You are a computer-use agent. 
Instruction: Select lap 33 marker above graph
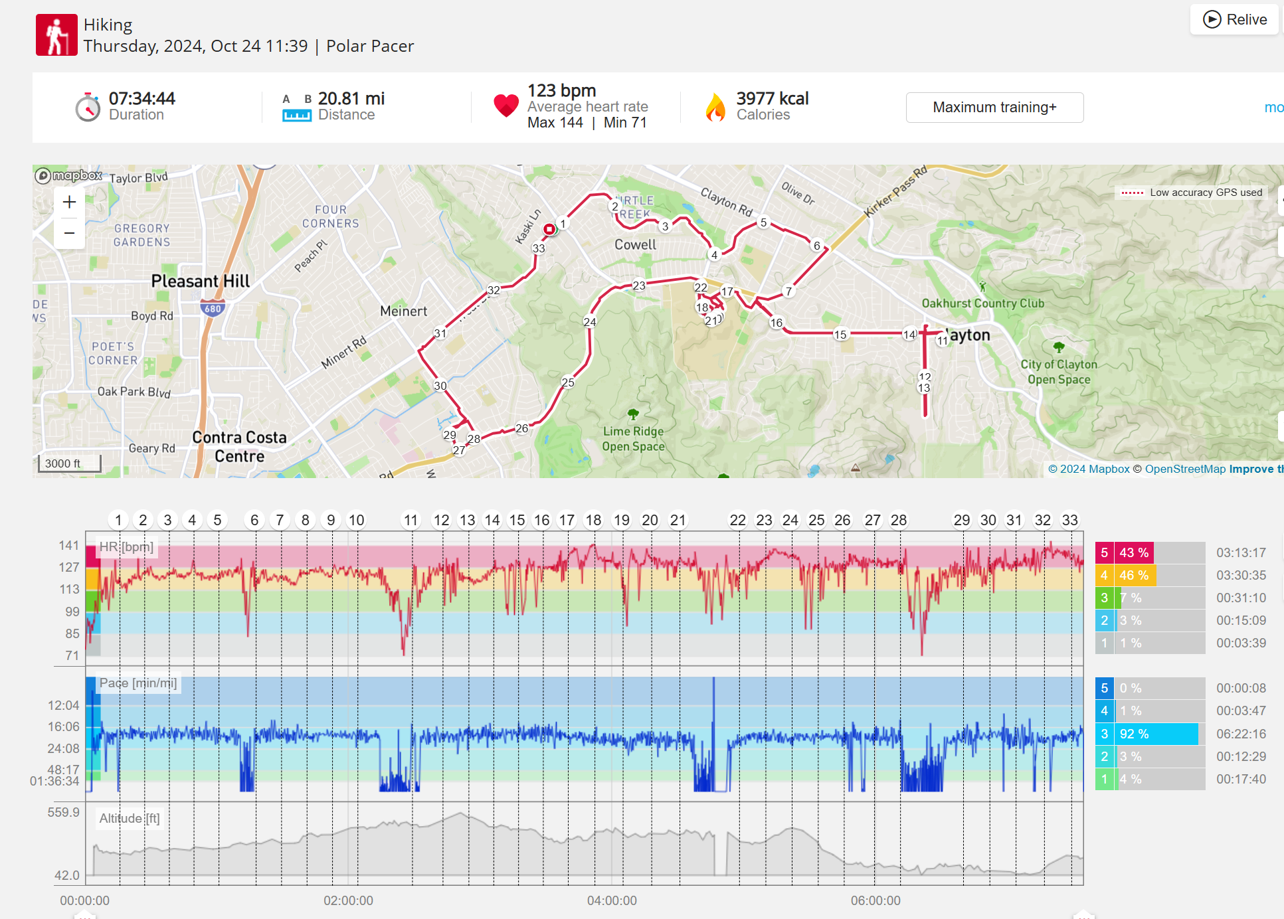[x=1069, y=520]
